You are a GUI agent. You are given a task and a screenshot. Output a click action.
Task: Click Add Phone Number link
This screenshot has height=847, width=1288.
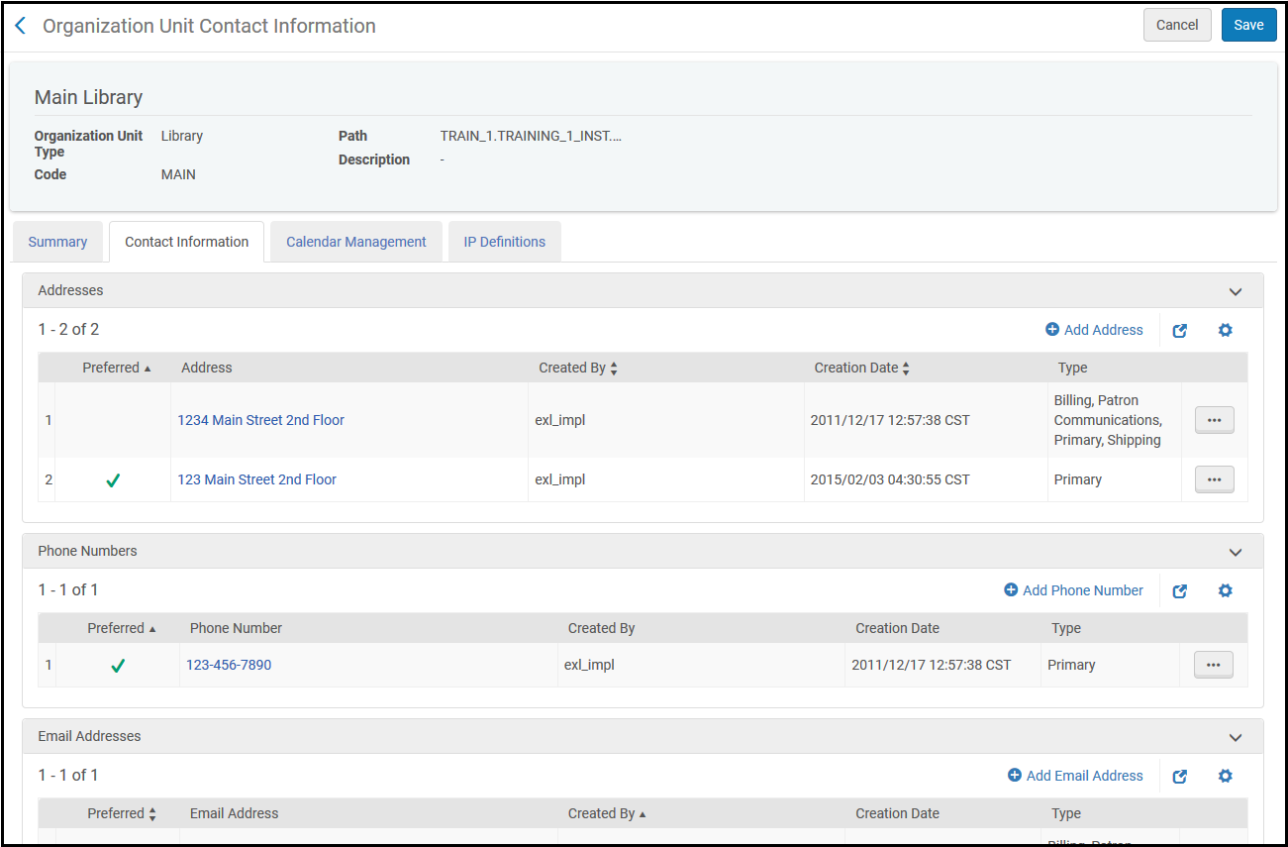point(1073,590)
